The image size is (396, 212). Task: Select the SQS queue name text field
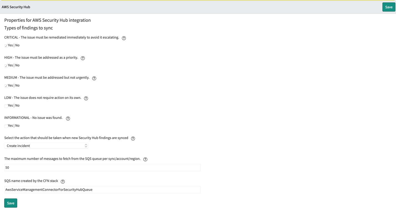(x=102, y=190)
